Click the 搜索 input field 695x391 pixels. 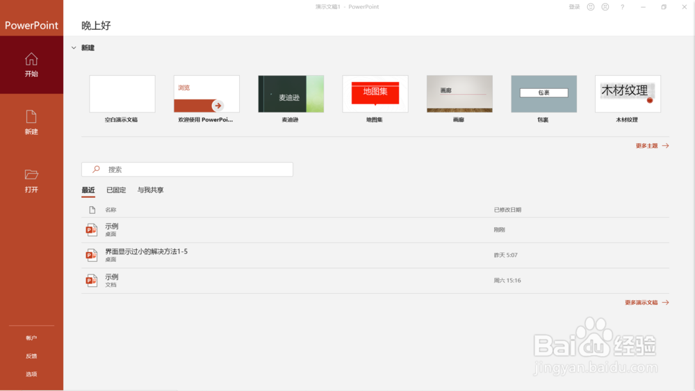pos(187,169)
